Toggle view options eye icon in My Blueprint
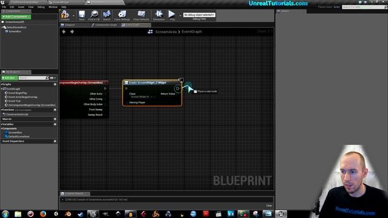Viewport: 388px width, 218px height. [52, 78]
